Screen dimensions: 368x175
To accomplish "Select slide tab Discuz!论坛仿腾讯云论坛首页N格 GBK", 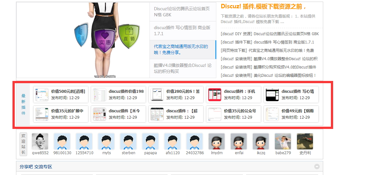I will (183, 12).
